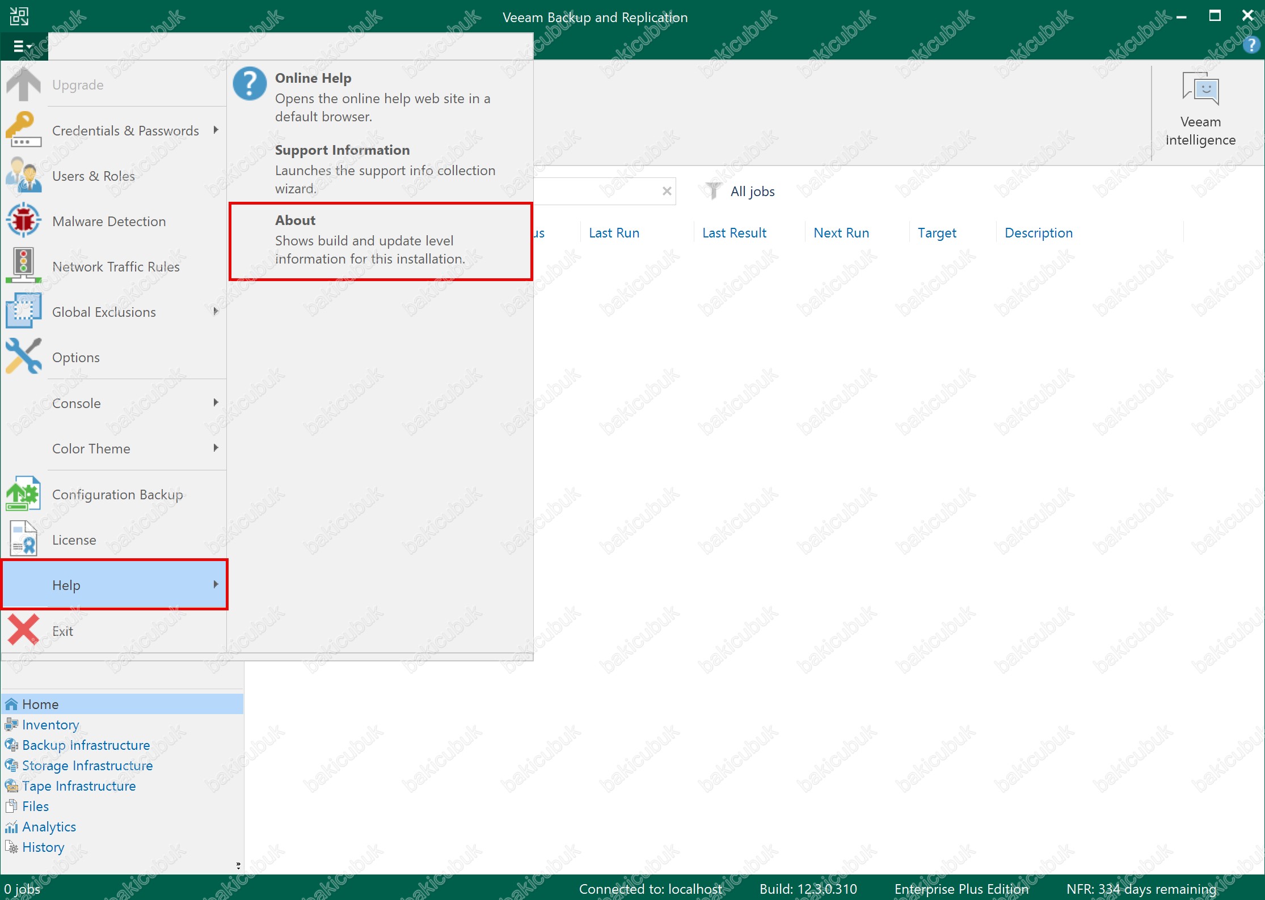This screenshot has height=900, width=1265.
Task: Open License menu entry
Action: coord(114,540)
